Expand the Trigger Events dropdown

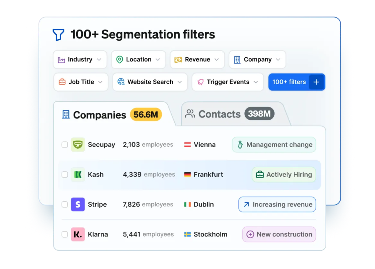[257, 82]
